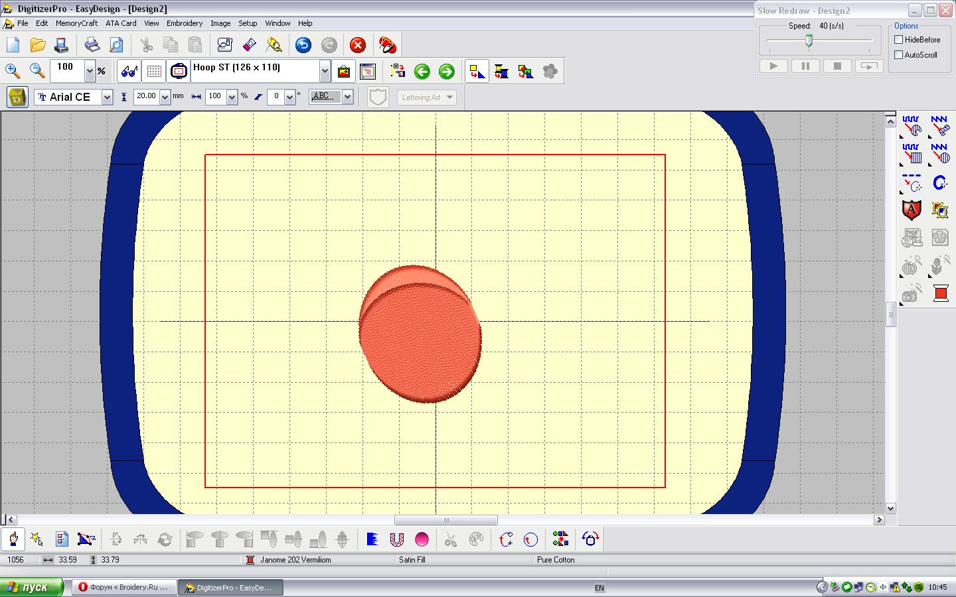956x597 pixels.
Task: Select the hand pan tool
Action: (x=13, y=539)
